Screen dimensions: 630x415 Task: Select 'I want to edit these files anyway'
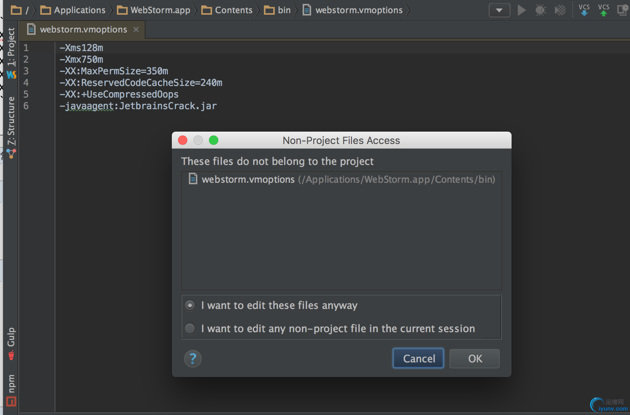tap(271, 305)
